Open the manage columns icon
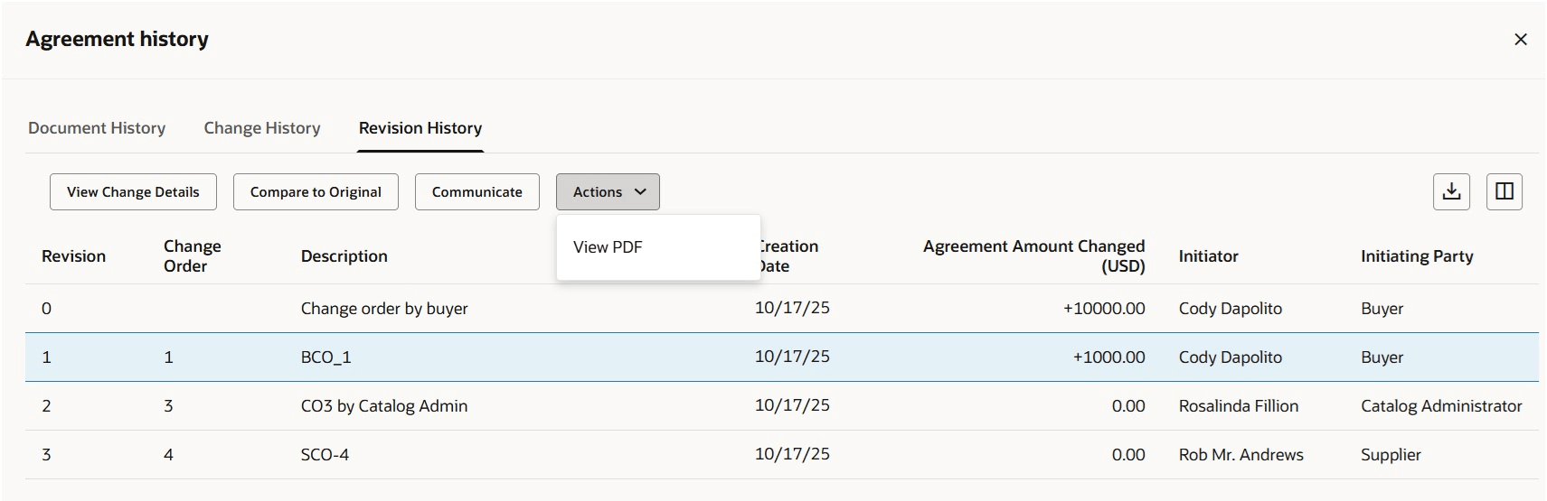 1504,191
